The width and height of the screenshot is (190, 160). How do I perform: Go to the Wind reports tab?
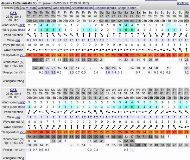tap(61, 8)
